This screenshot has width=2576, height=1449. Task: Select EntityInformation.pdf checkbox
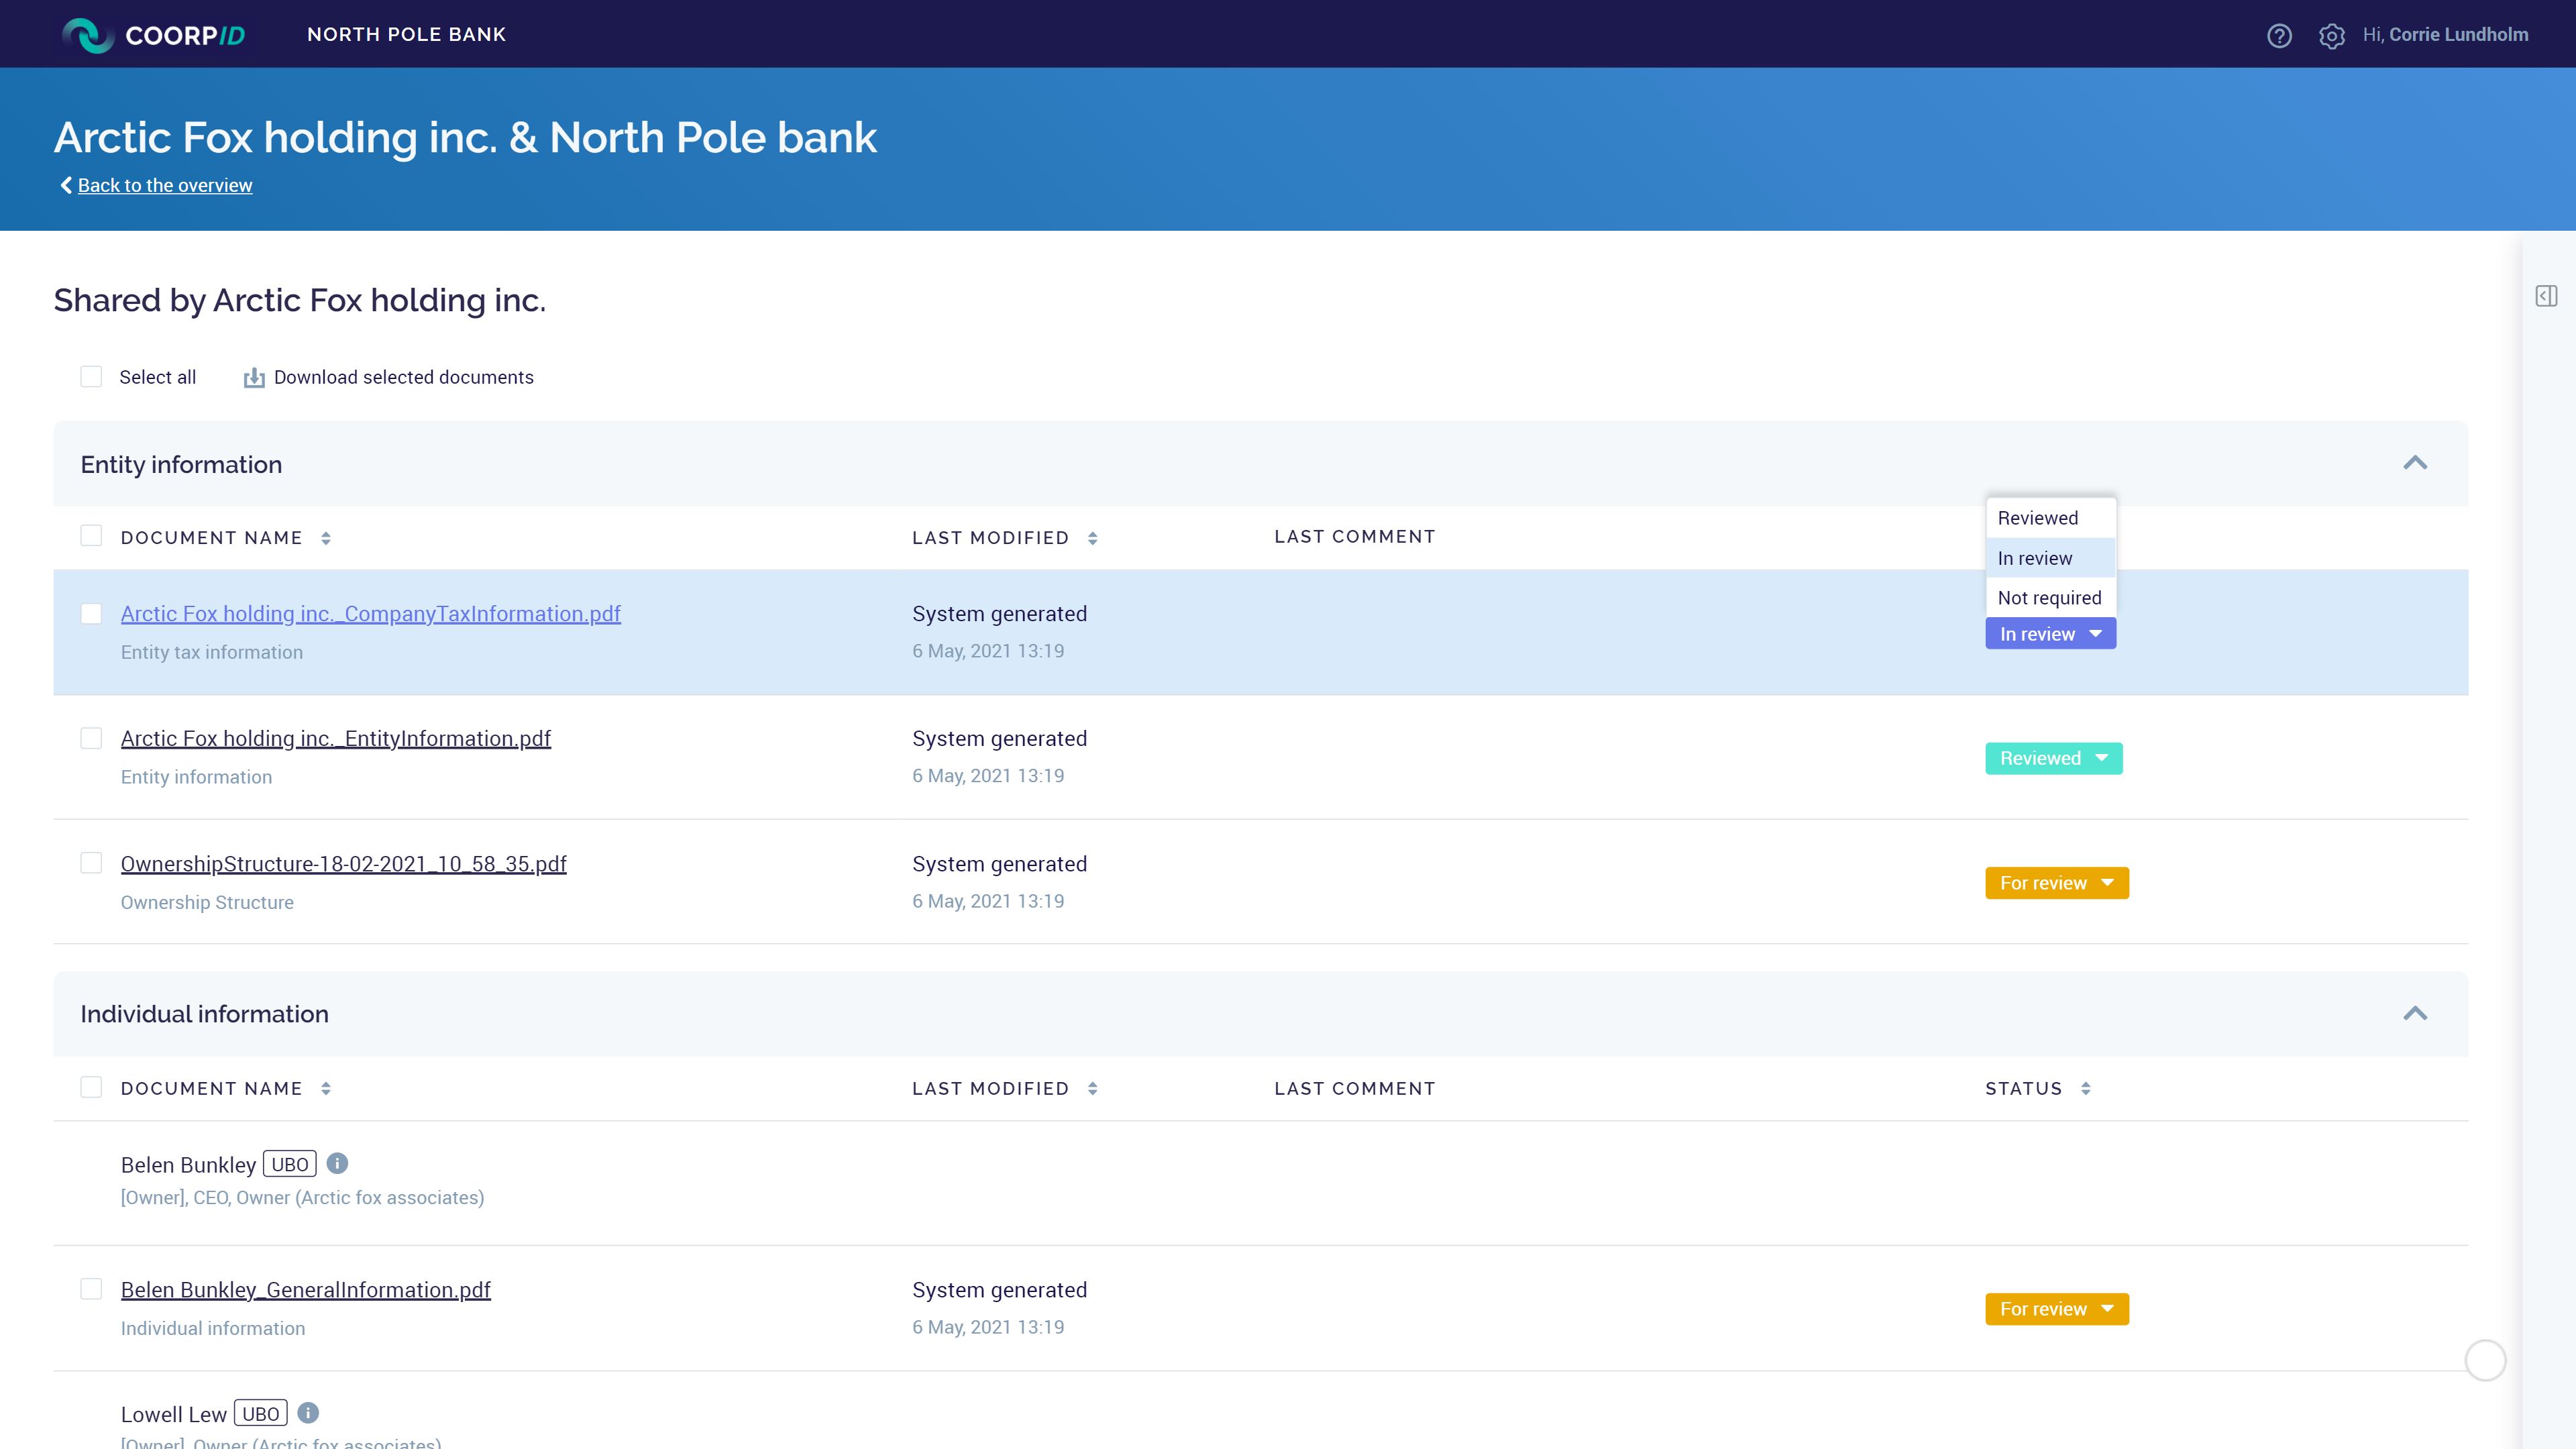coord(91,738)
